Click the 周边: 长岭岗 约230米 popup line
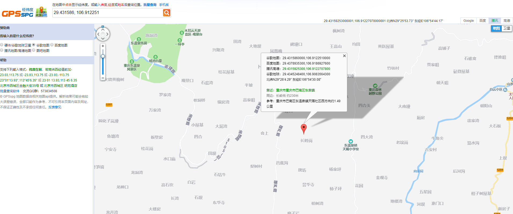This screenshot has height=214, width=513. 282,96
